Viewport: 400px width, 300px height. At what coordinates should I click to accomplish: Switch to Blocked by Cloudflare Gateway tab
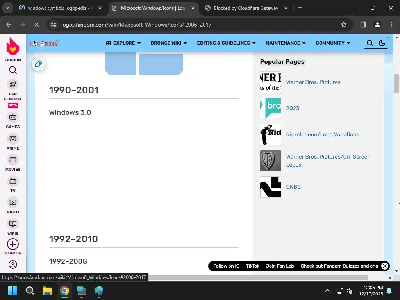click(x=246, y=8)
